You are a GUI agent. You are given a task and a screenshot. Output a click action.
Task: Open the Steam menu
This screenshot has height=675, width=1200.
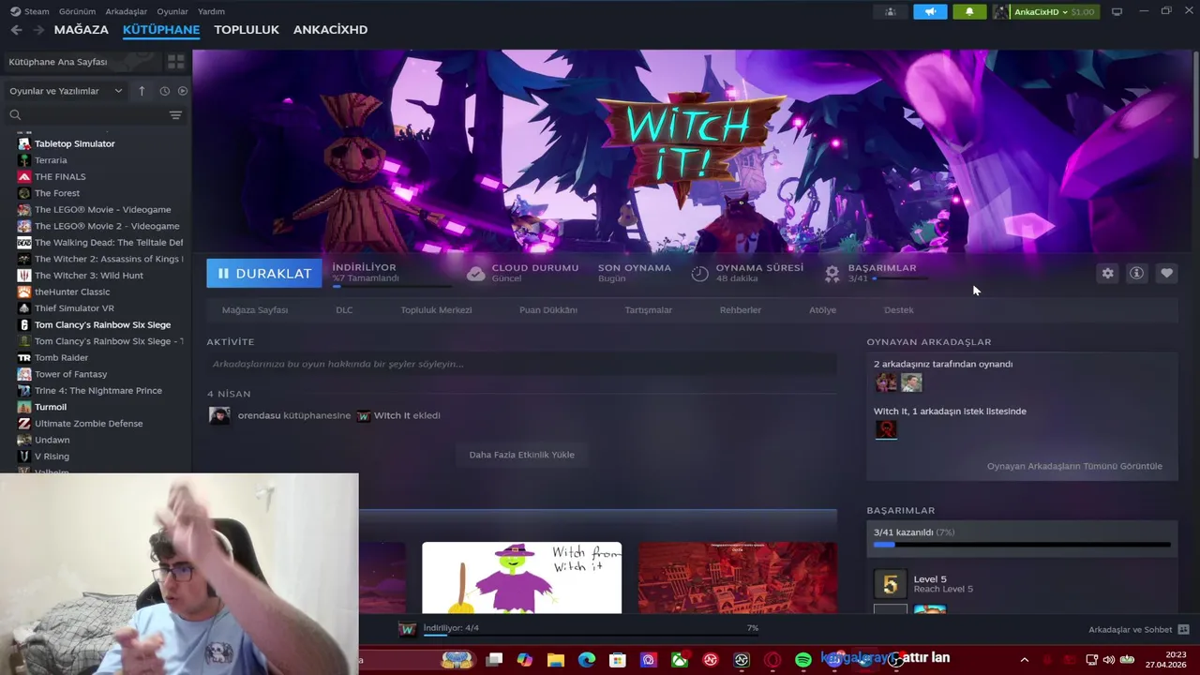[x=31, y=11]
